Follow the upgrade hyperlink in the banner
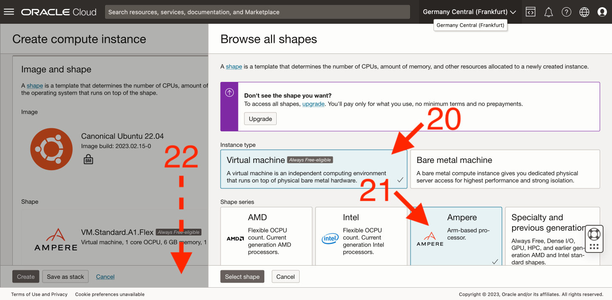This screenshot has width=612, height=300. point(313,104)
